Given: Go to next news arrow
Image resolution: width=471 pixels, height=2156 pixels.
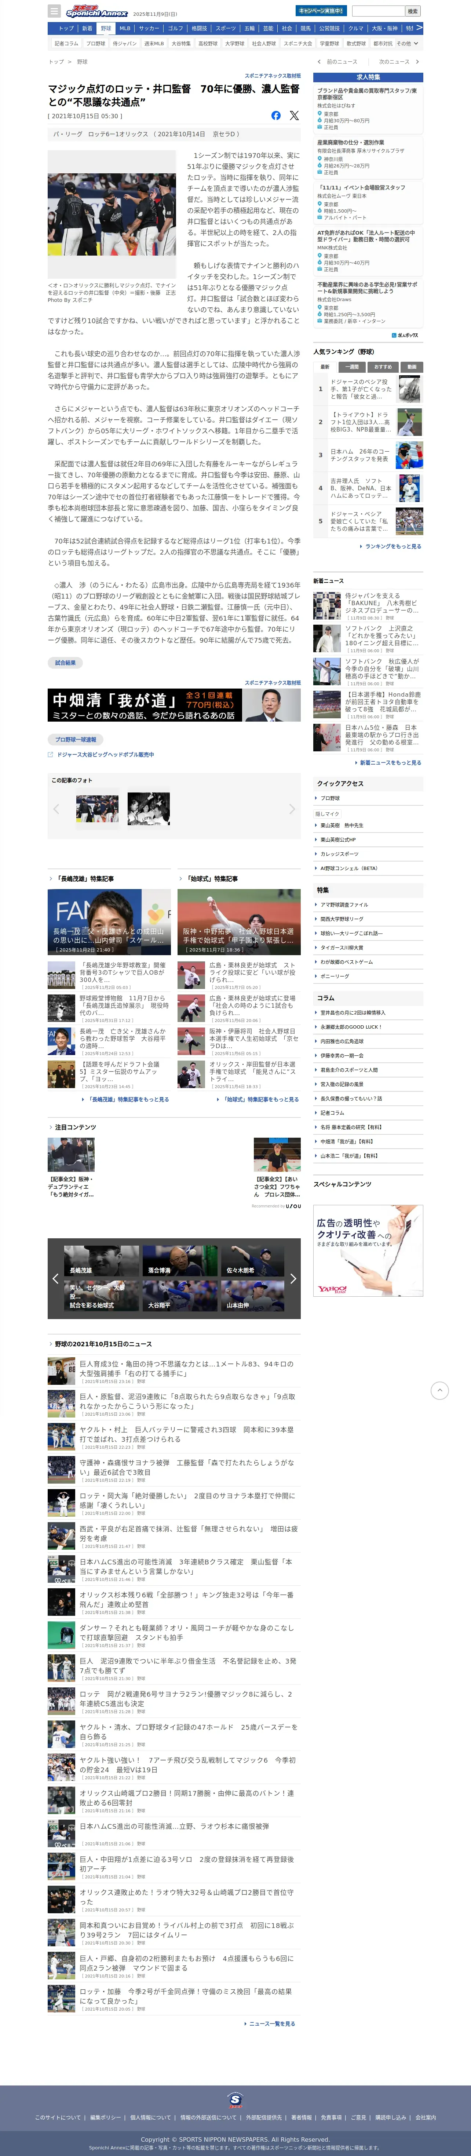Looking at the screenshot, I should [x=417, y=62].
